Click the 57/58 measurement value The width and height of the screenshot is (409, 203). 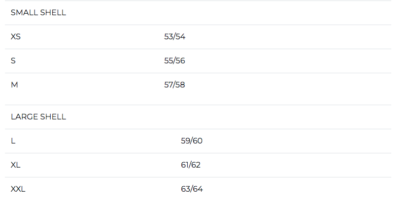click(x=174, y=85)
